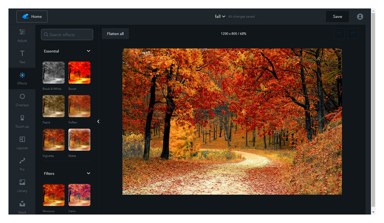Viewport: 384px width, 223px height.
Task: Click the Undo arrow button
Action: coord(339,33)
